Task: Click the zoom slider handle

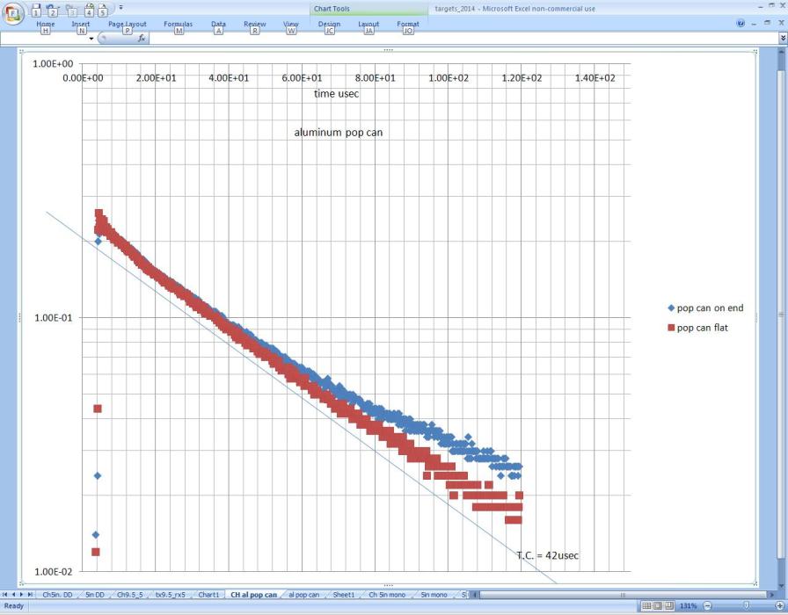Action: pyautogui.click(x=747, y=606)
